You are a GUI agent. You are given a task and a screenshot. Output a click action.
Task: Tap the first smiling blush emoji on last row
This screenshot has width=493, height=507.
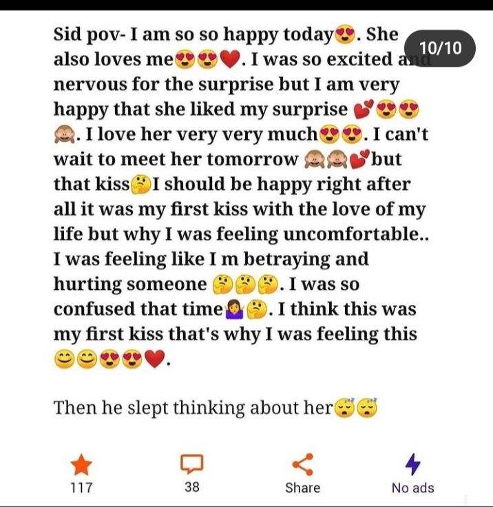[64, 359]
